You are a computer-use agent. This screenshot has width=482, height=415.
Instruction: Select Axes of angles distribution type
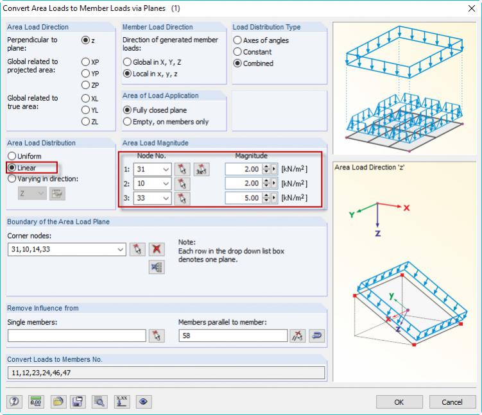[237, 40]
